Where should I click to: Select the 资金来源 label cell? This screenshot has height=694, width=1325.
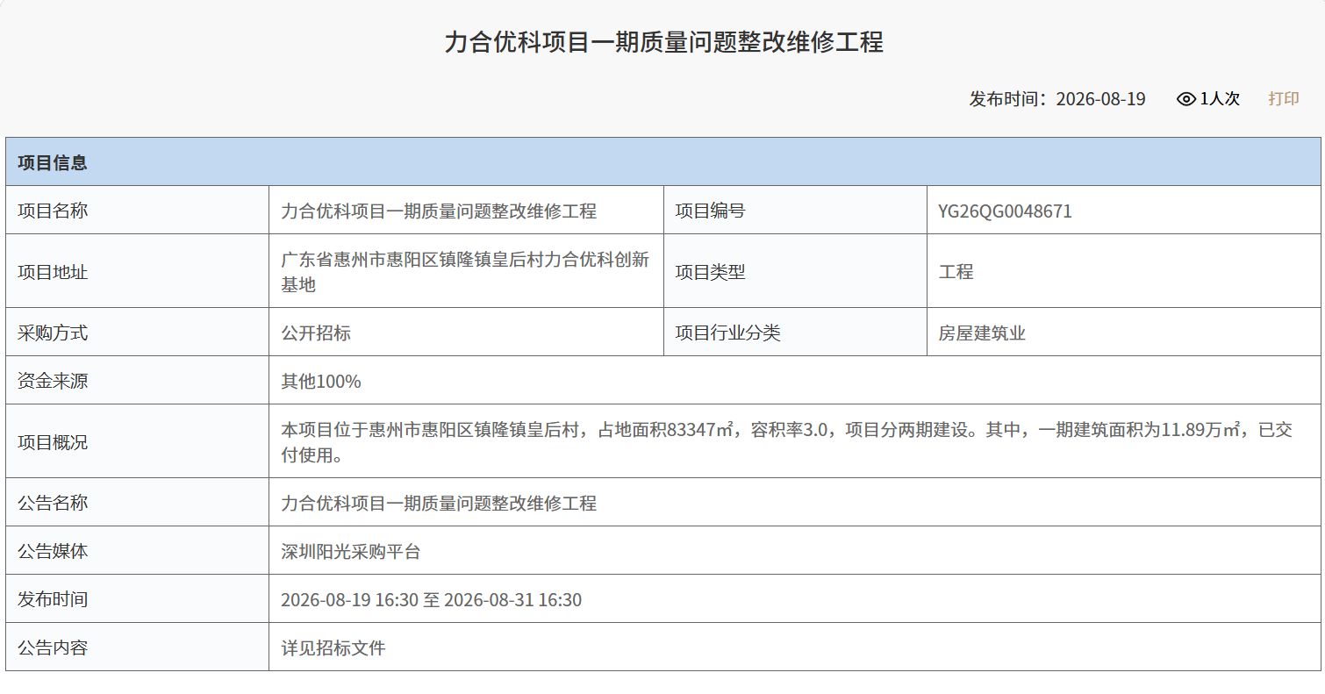pyautogui.click(x=138, y=381)
